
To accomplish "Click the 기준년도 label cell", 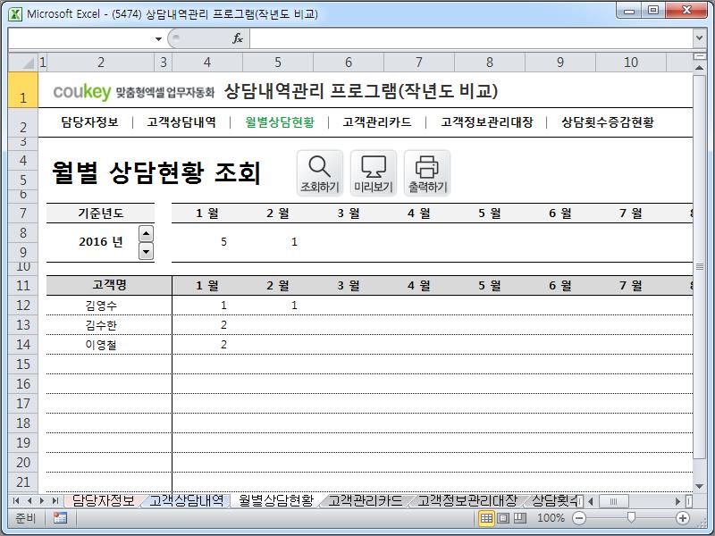I will [x=100, y=213].
